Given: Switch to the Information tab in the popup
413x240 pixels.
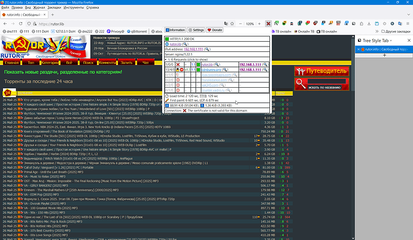Looking at the screenshot, I should (x=175, y=30).
